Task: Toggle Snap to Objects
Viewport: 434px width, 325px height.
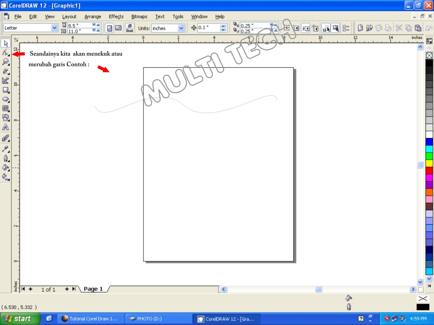Action: click(306, 28)
